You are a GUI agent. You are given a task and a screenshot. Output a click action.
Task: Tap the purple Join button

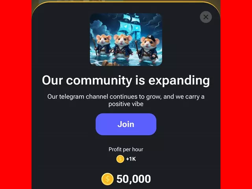pyautogui.click(x=126, y=124)
